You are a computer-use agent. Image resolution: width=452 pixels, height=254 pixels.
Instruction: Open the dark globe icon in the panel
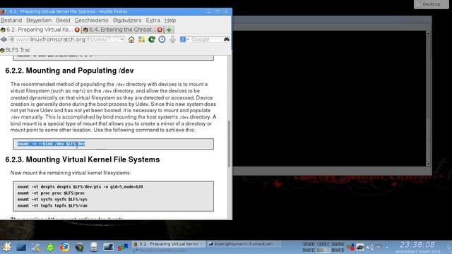tap(79, 248)
